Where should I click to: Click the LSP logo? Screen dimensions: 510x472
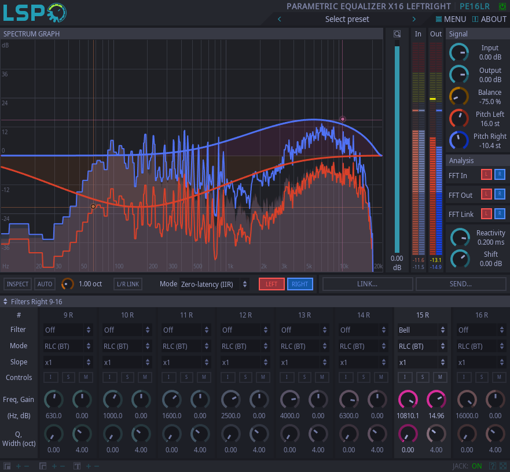tap(34, 13)
